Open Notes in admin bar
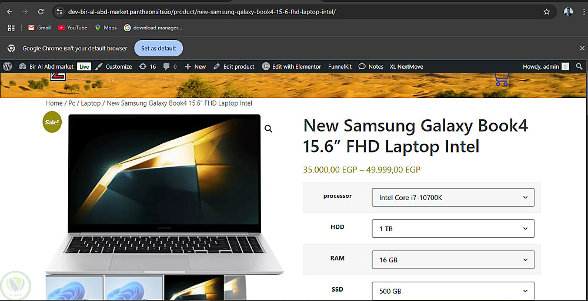Image resolution: width=588 pixels, height=301 pixels. click(371, 67)
